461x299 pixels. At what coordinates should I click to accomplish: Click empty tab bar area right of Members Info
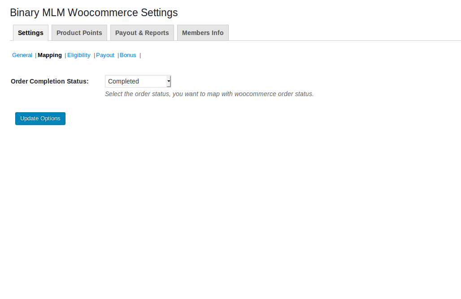341,33
